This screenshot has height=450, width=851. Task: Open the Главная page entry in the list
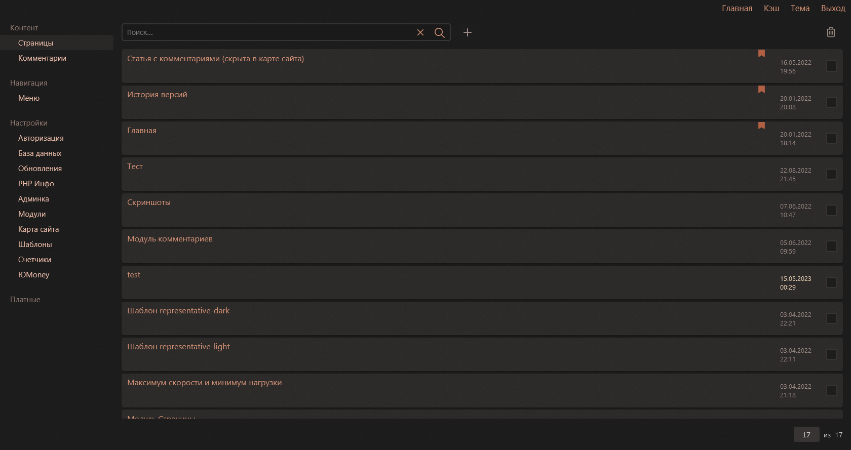click(x=142, y=131)
